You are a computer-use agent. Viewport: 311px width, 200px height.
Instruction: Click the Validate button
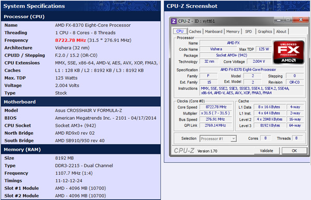pos(266,151)
